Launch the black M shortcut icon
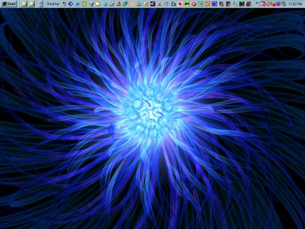The width and height of the screenshot is (305, 229). pos(242,4)
